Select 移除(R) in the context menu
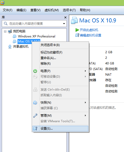This screenshot has width=124, height=152. click(x=46, y=64)
